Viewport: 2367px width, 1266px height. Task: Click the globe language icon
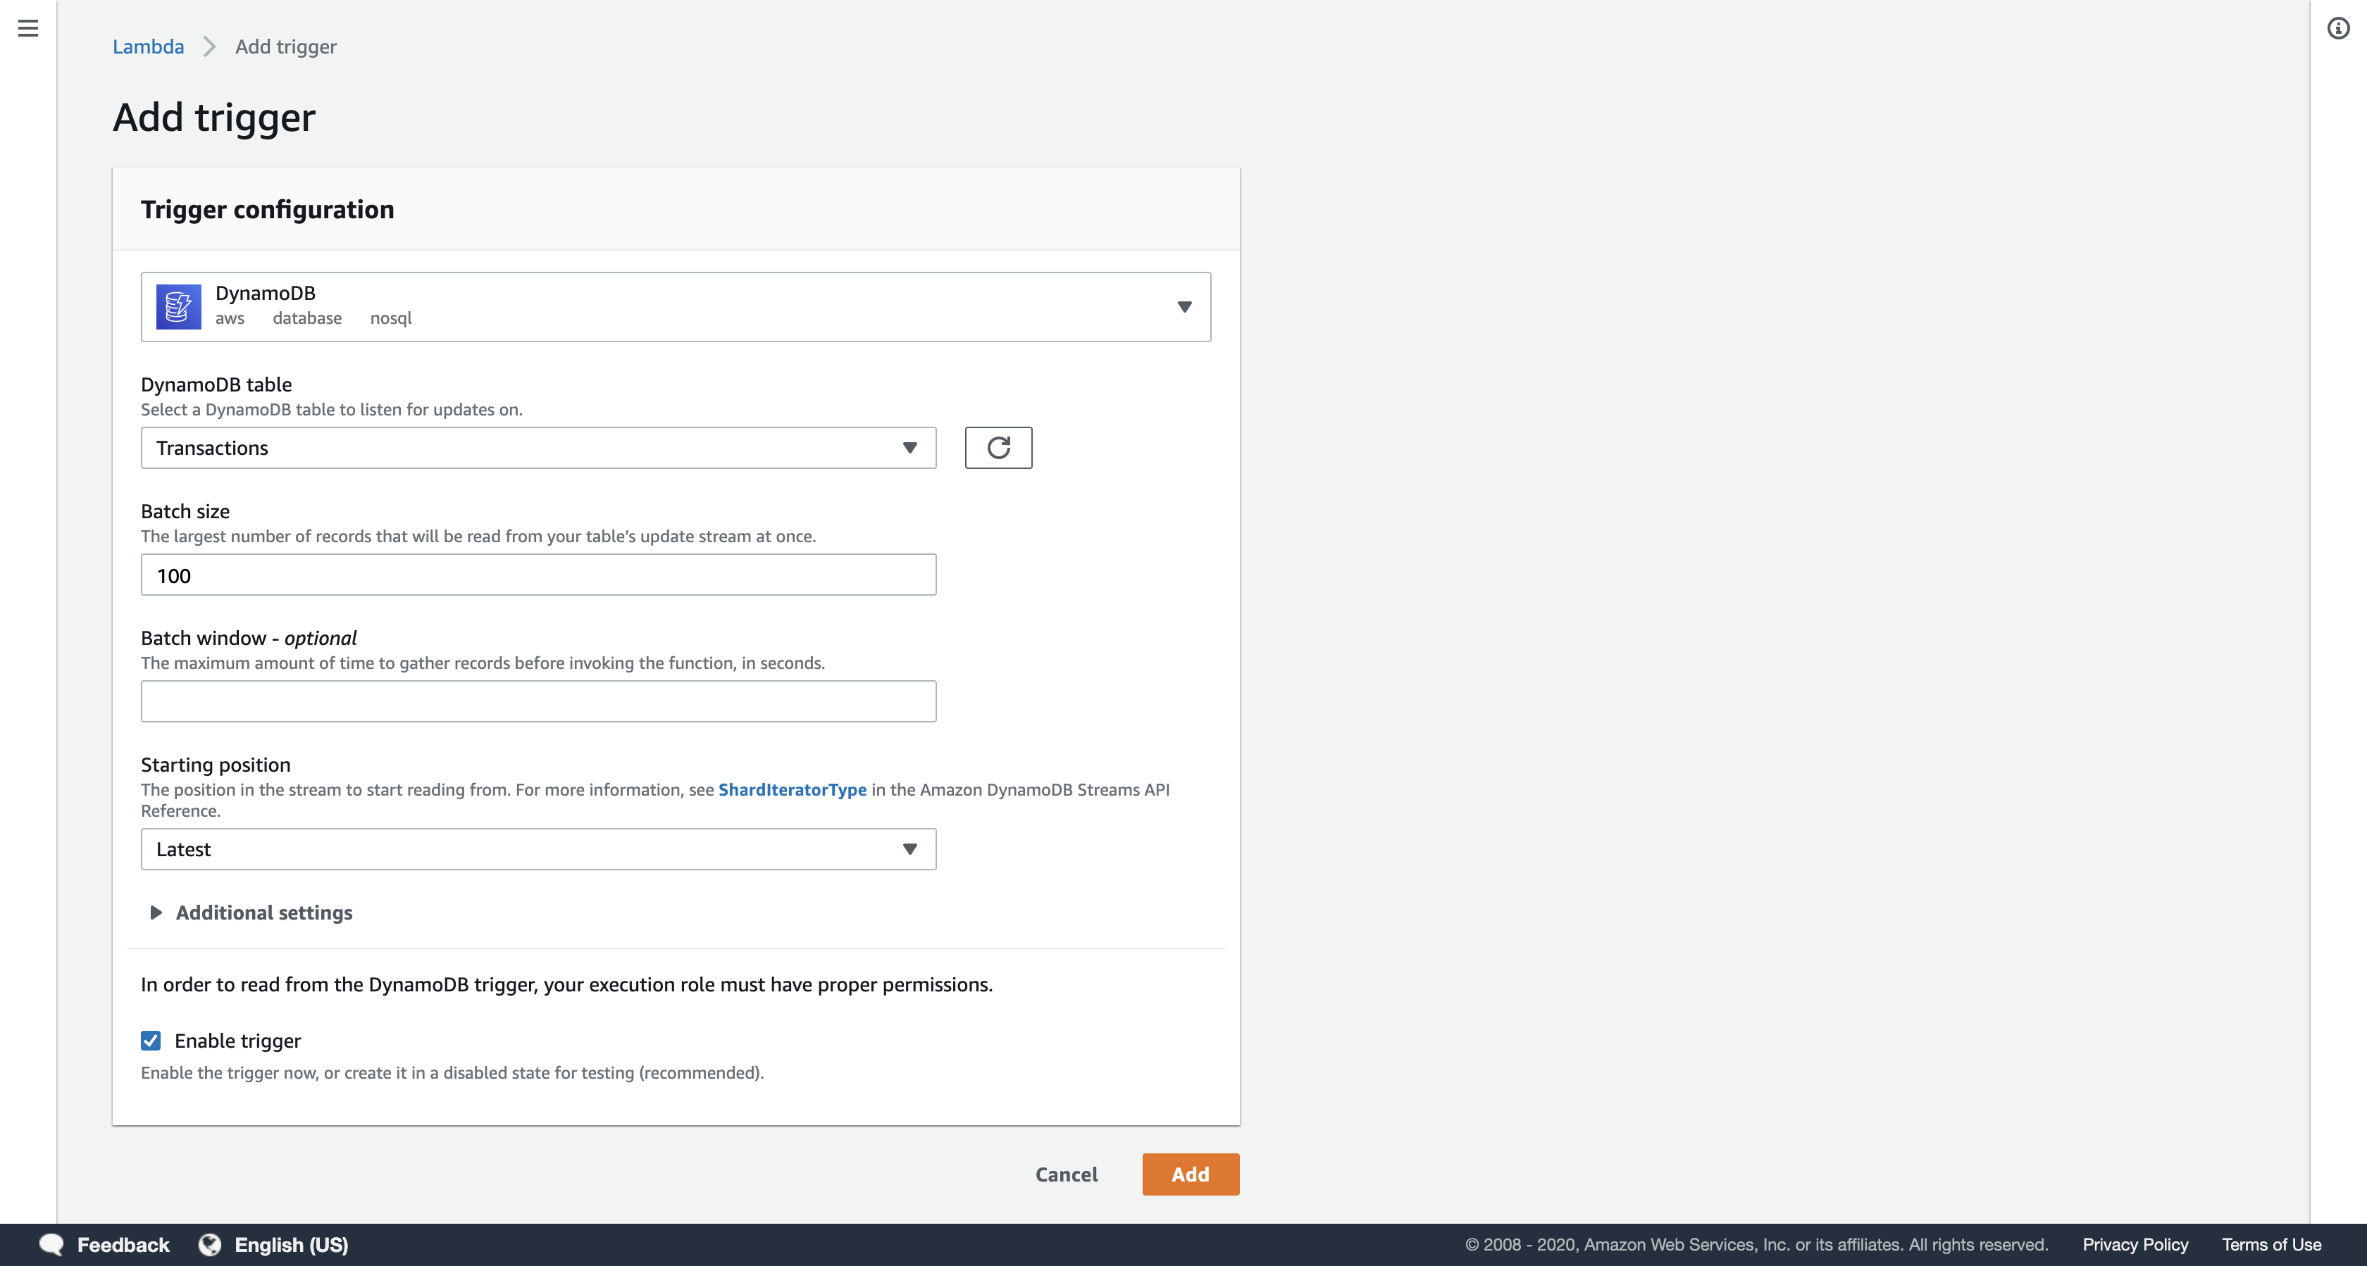tap(211, 1244)
